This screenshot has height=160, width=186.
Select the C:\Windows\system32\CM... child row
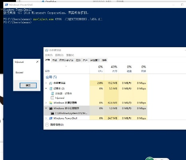click(96, 113)
